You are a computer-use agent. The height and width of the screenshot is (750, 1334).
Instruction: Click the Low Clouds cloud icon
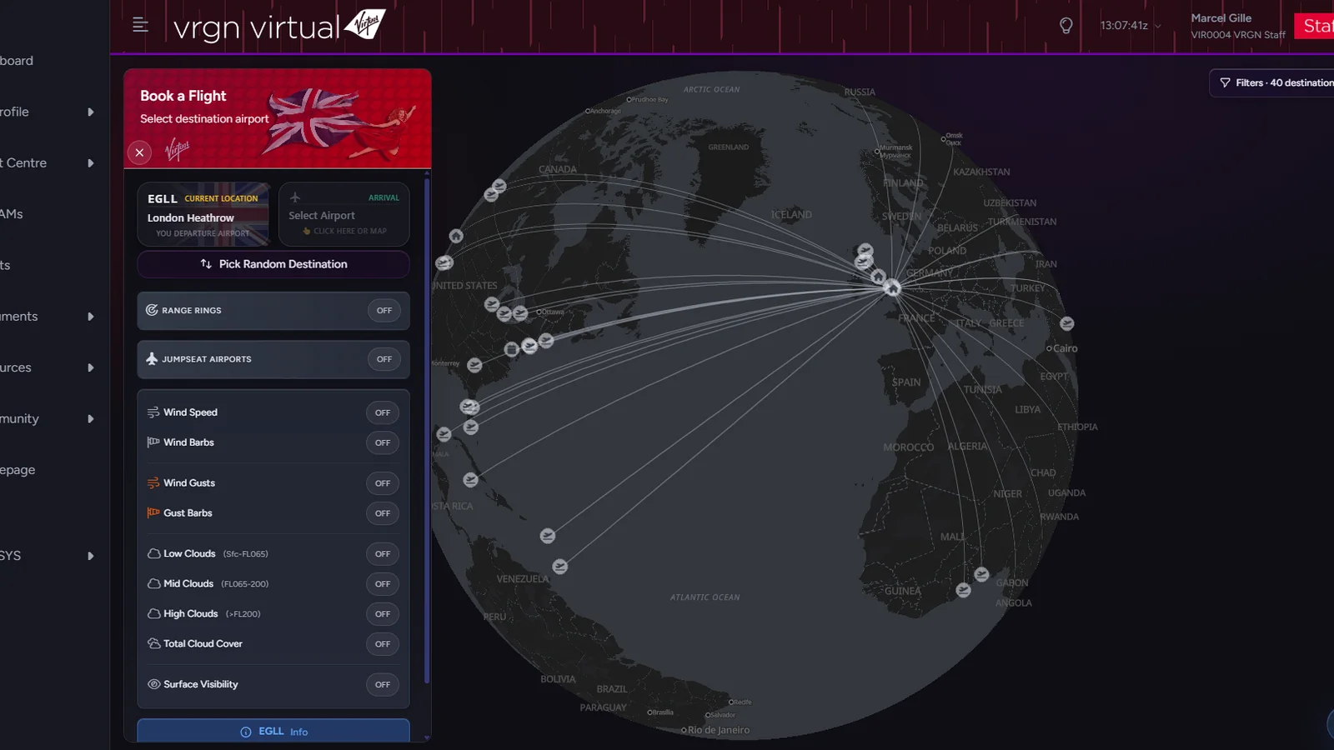153,554
